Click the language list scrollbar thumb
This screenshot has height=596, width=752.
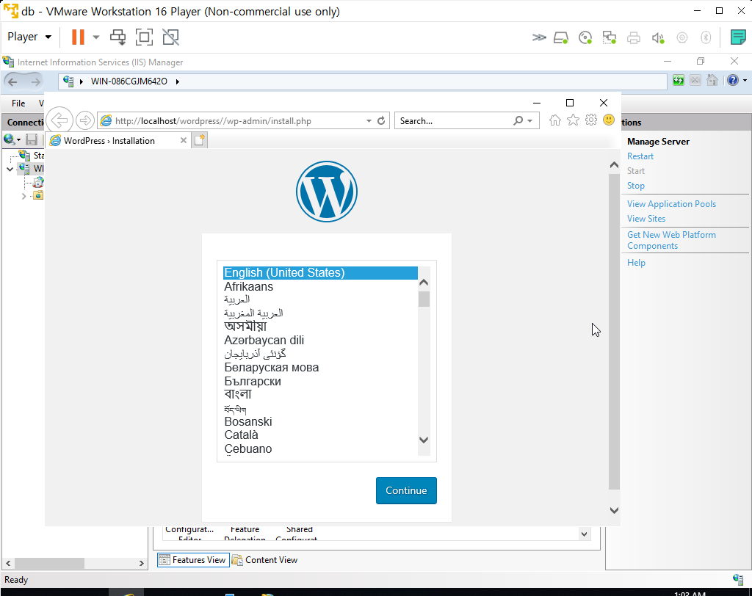pyautogui.click(x=424, y=299)
